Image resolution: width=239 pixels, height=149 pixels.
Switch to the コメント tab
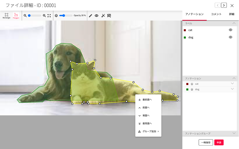[216, 14]
